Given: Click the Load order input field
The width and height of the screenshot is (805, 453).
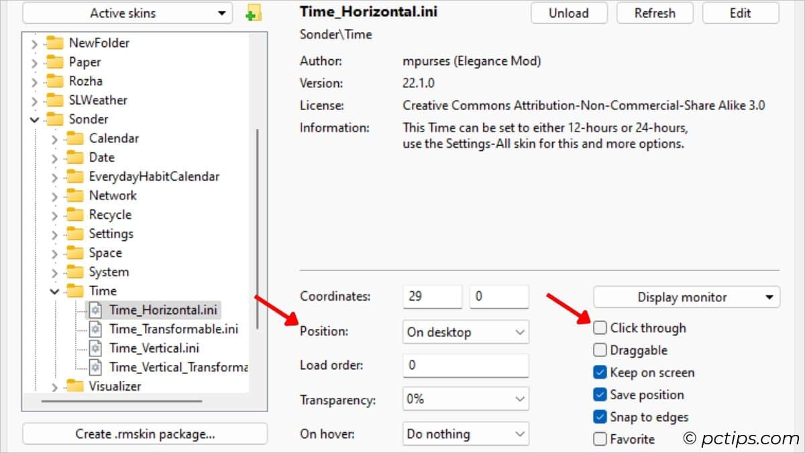Looking at the screenshot, I should [x=465, y=365].
